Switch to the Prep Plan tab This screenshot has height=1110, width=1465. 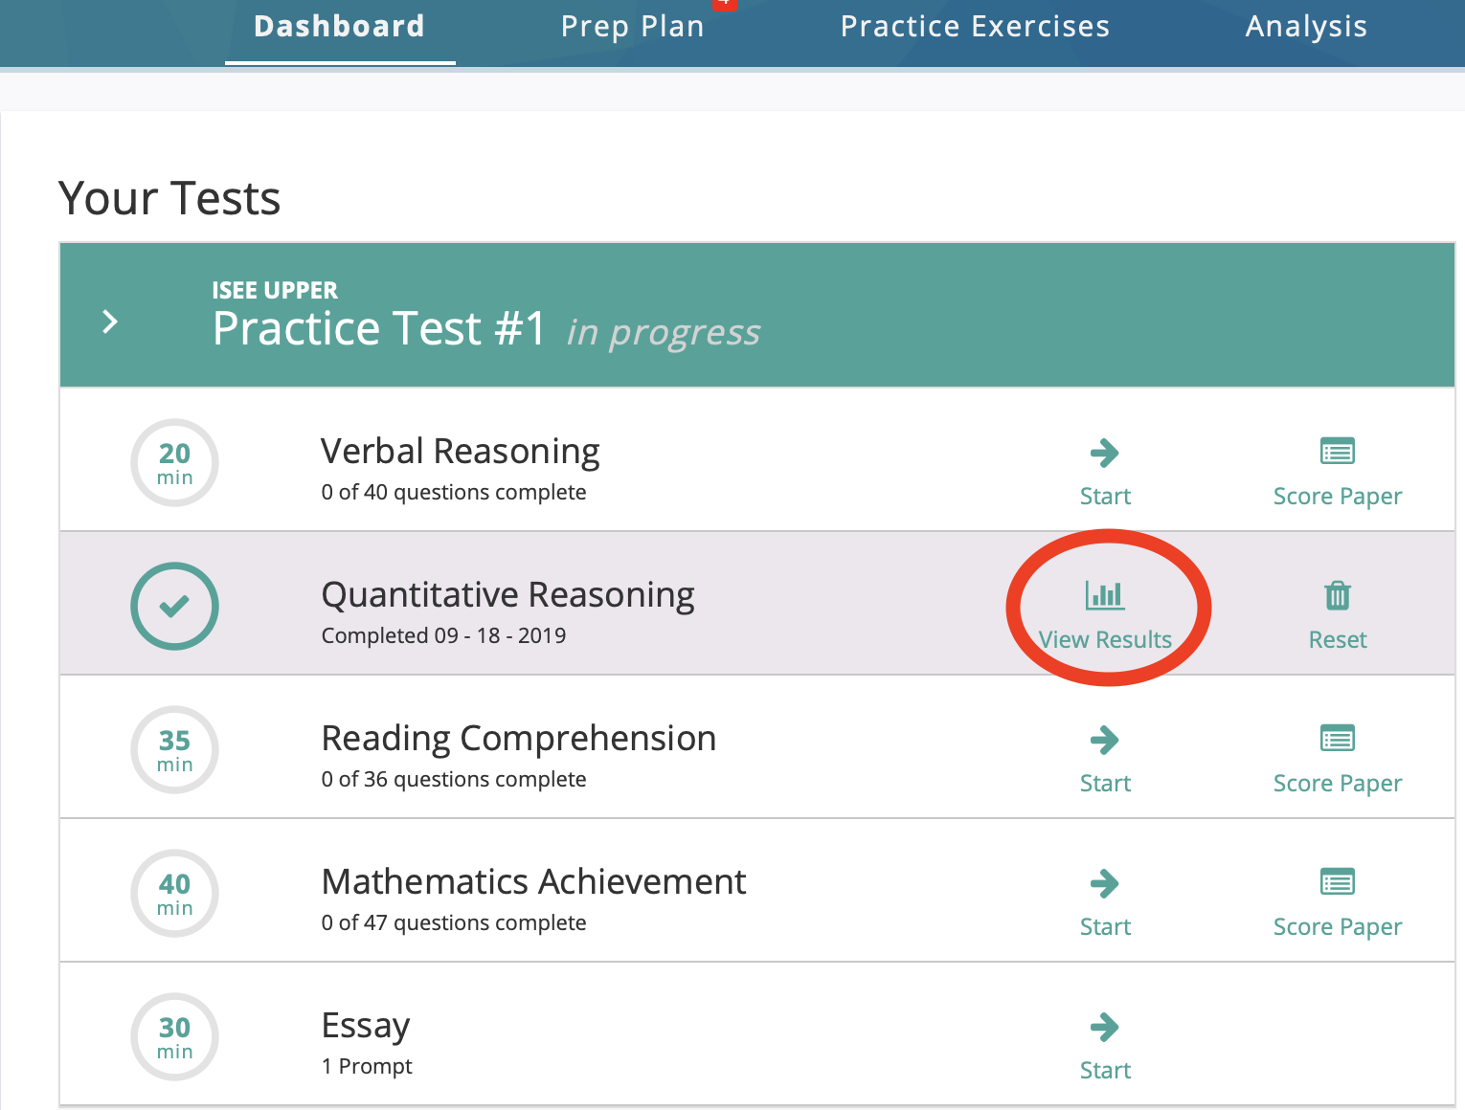tap(632, 27)
